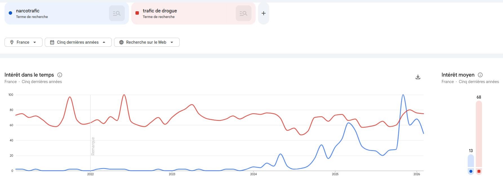The image size is (503, 180).
Task: Click the calendar icon in the time range filter
Action: tap(52, 42)
